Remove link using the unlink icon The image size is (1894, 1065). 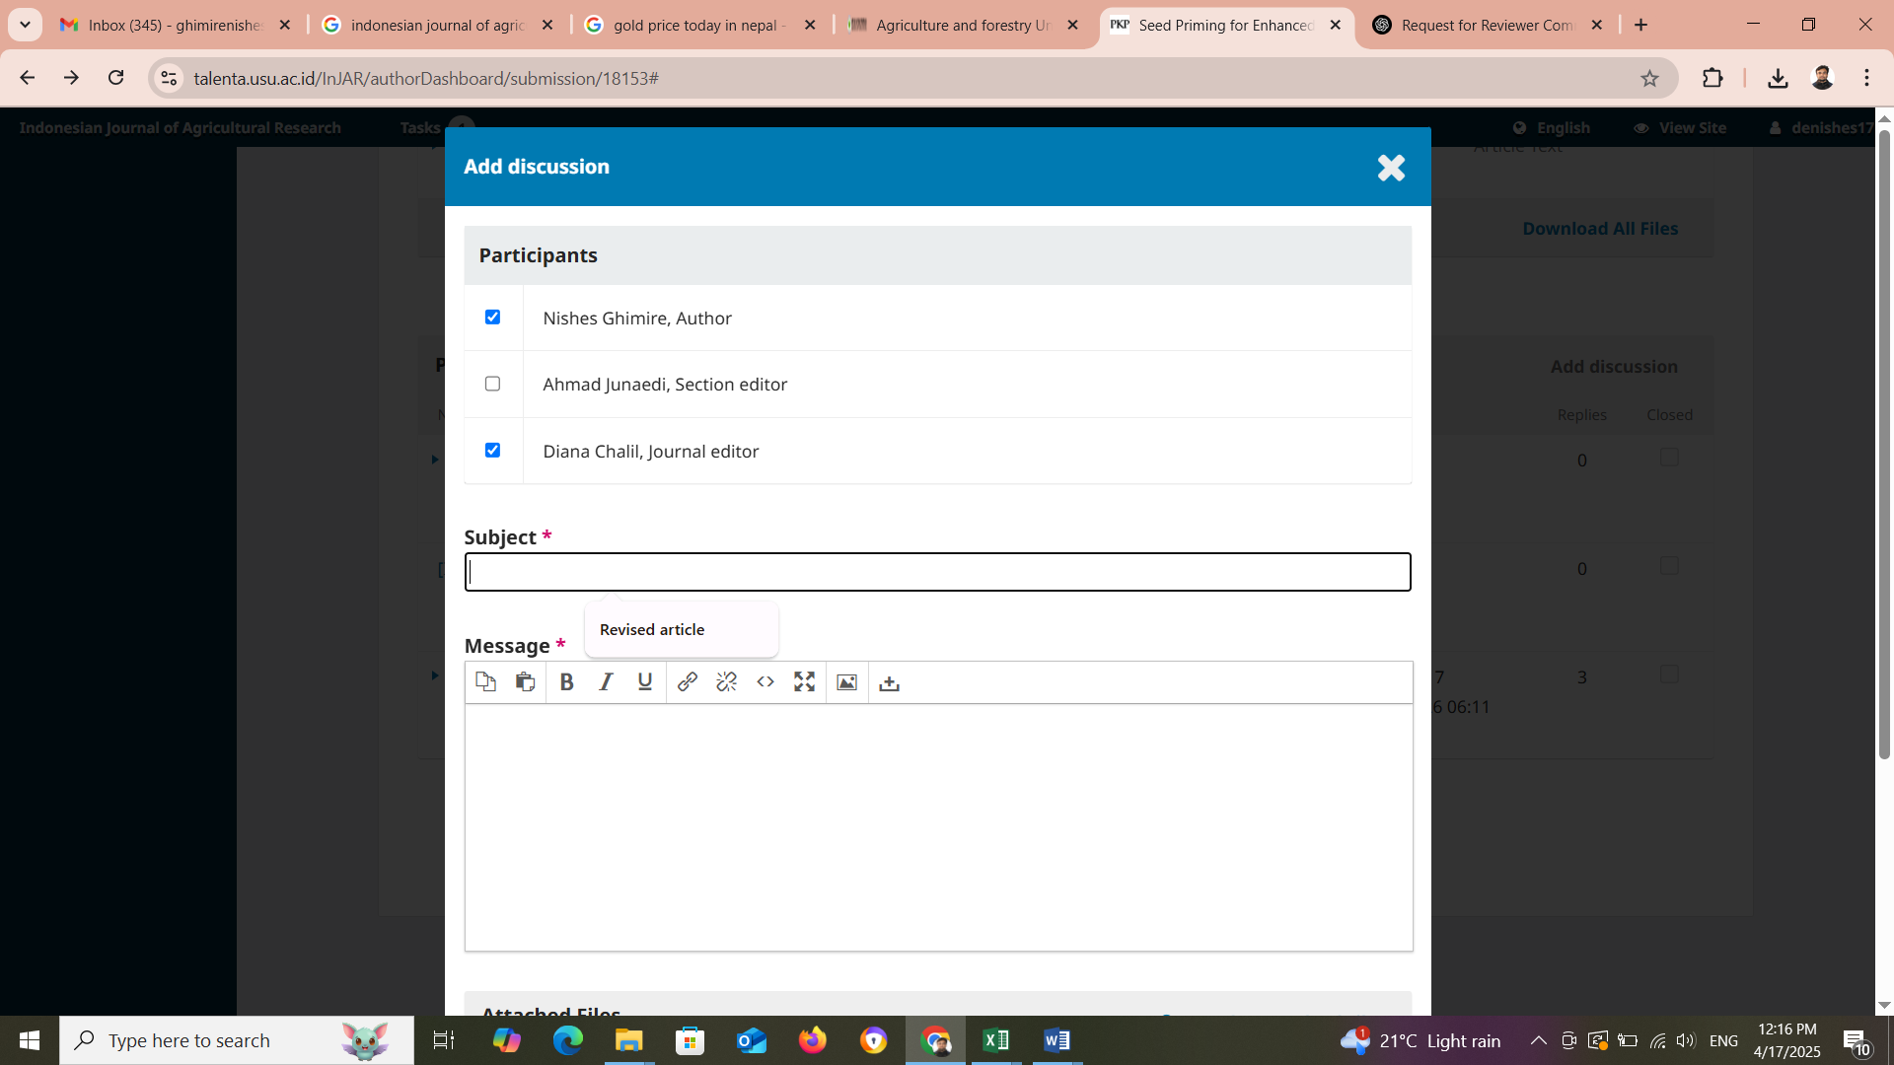click(x=727, y=681)
